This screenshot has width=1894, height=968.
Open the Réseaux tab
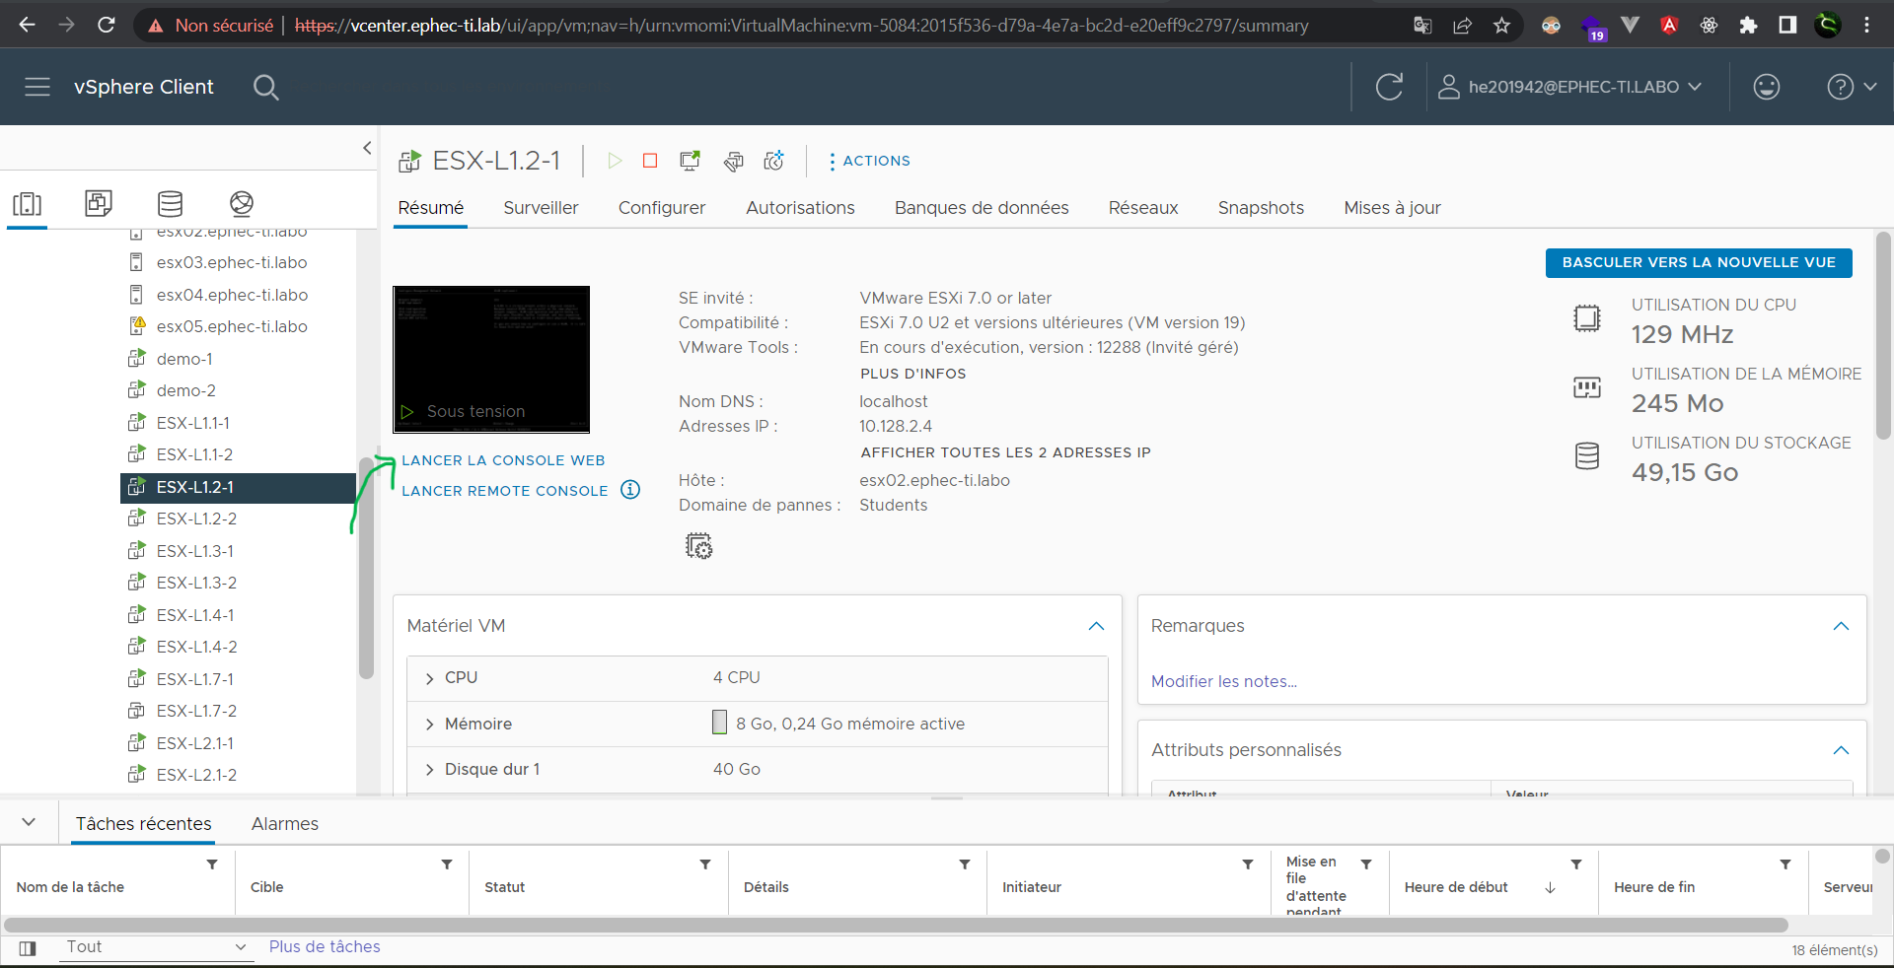tap(1143, 208)
